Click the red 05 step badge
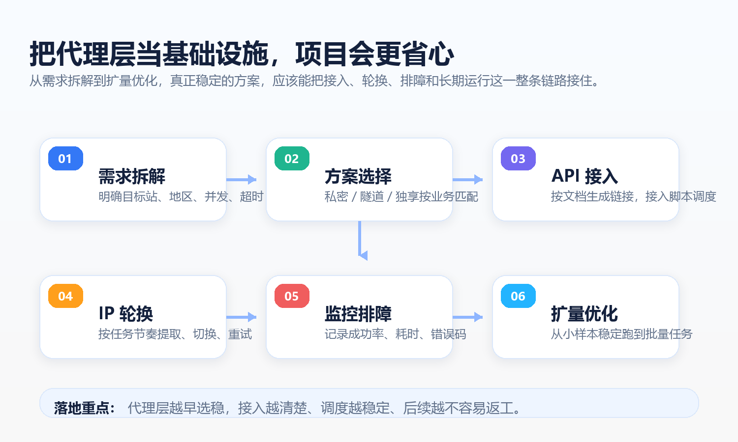 click(x=292, y=296)
